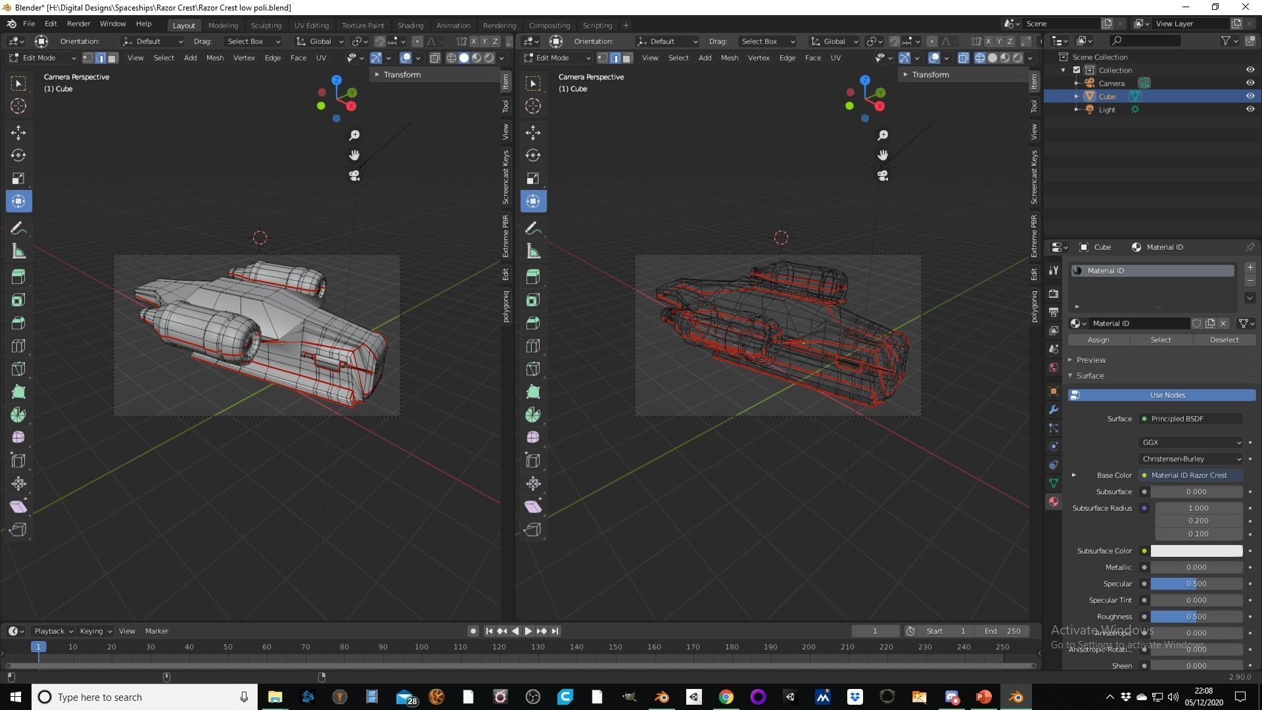Open Principled BSDF surface shader selector
Image resolution: width=1262 pixels, height=710 pixels.
click(1190, 419)
